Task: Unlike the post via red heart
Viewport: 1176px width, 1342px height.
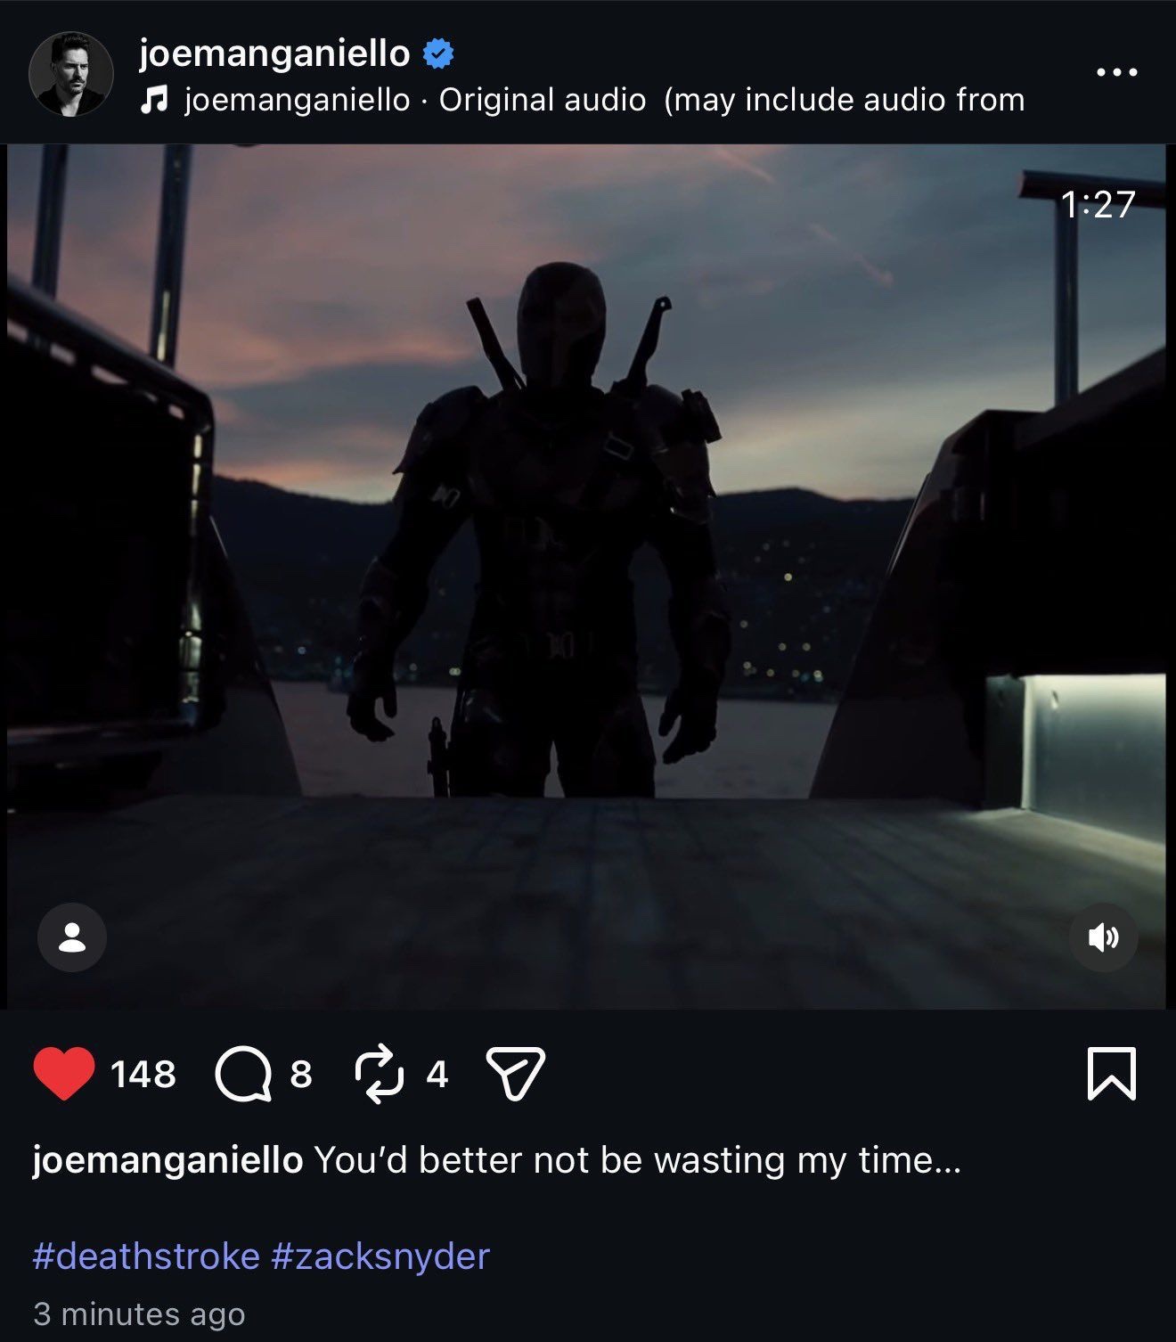Action: [x=64, y=1074]
